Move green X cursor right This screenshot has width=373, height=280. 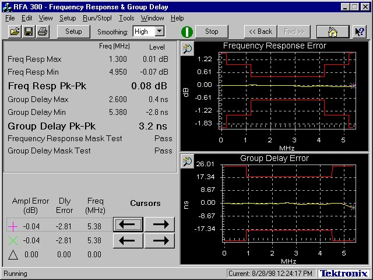point(160,241)
